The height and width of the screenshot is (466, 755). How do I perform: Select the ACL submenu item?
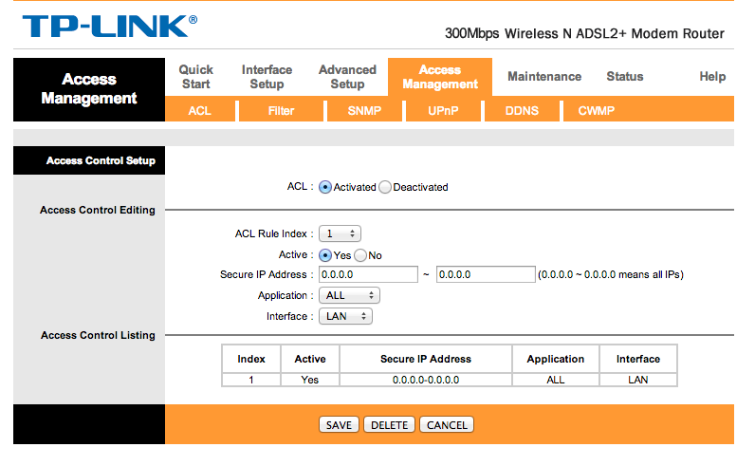click(200, 111)
